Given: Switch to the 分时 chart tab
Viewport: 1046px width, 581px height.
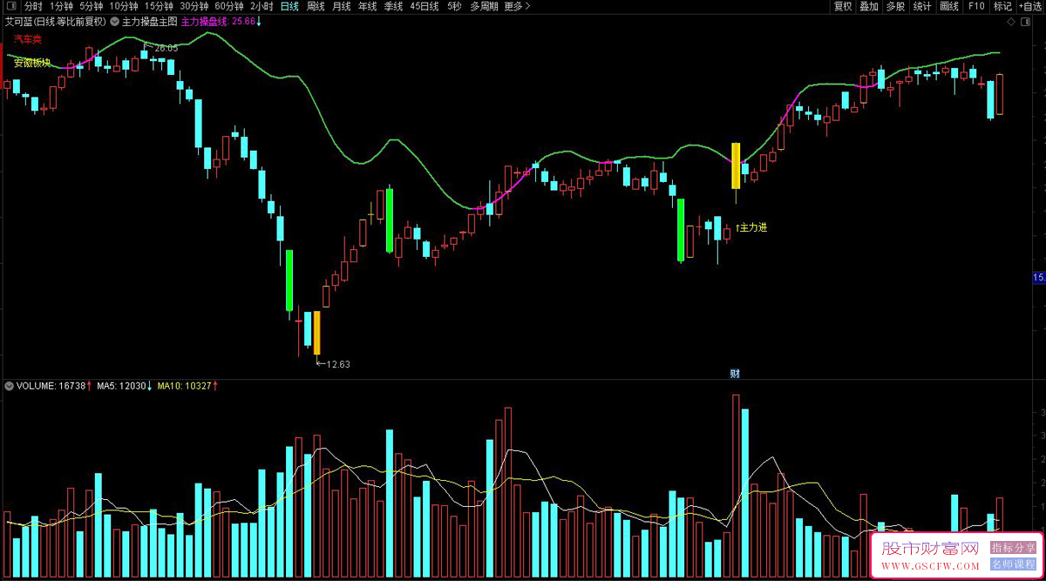Looking at the screenshot, I should 33,6.
